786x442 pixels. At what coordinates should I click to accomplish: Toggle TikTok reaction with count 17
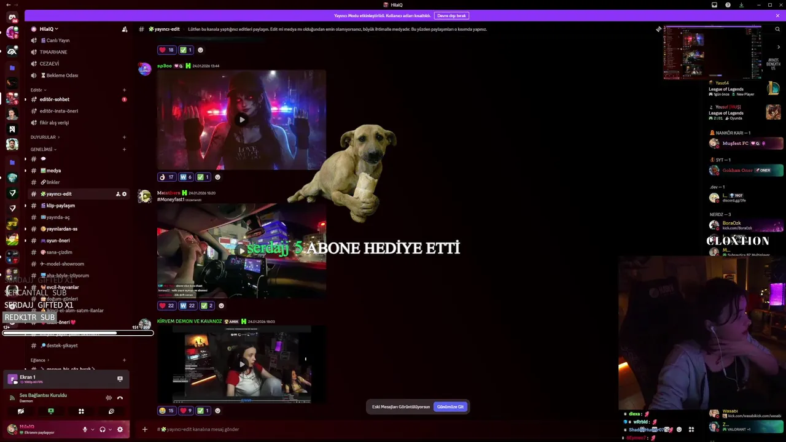pyautogui.click(x=166, y=177)
